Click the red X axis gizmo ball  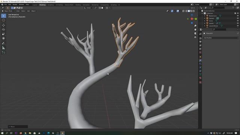point(192,19)
